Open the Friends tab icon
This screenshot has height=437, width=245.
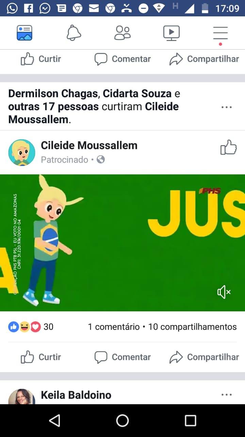click(x=122, y=33)
